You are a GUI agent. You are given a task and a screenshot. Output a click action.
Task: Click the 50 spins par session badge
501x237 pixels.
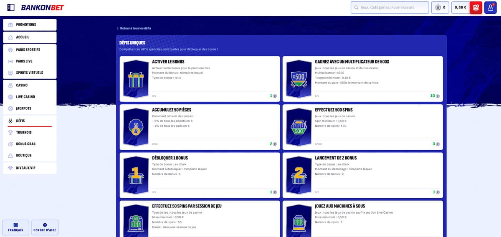point(136,221)
